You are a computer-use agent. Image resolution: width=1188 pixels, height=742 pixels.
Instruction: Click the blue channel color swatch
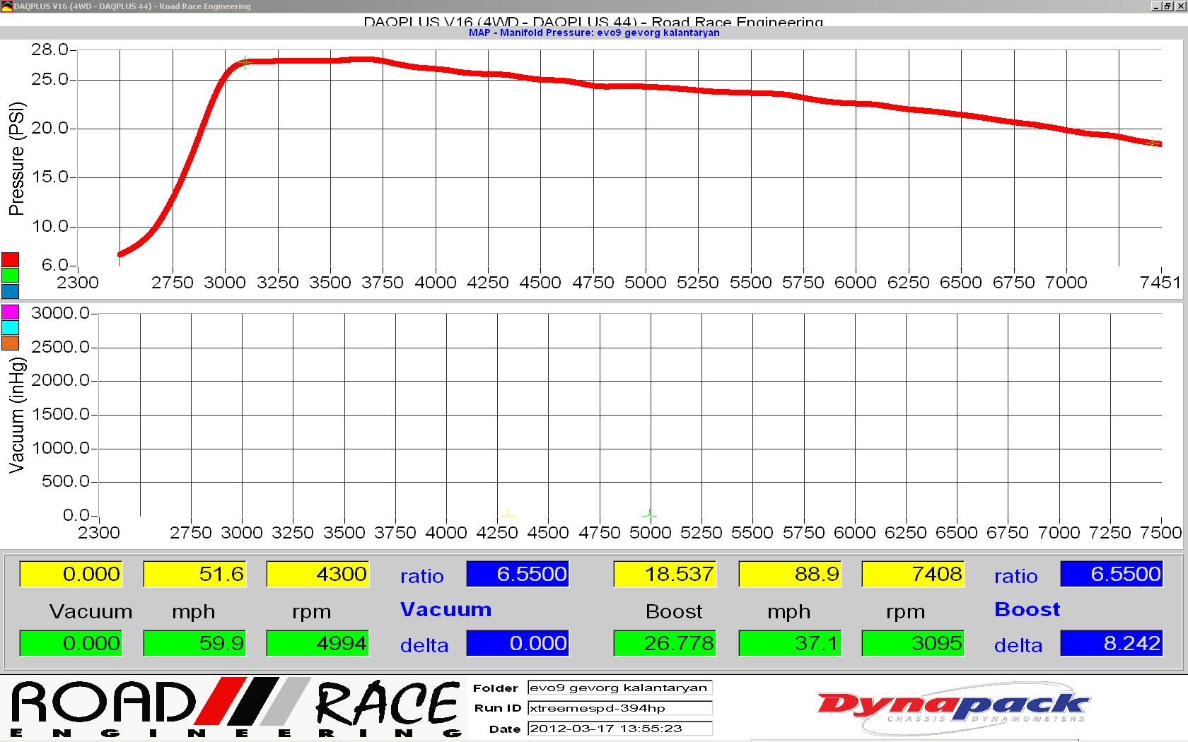[x=10, y=290]
